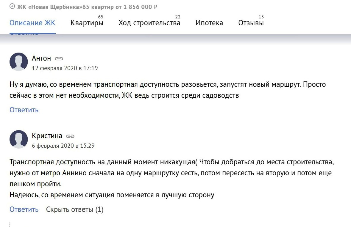Open the Отзывы tab
The width and height of the screenshot is (351, 227).
[251, 23]
